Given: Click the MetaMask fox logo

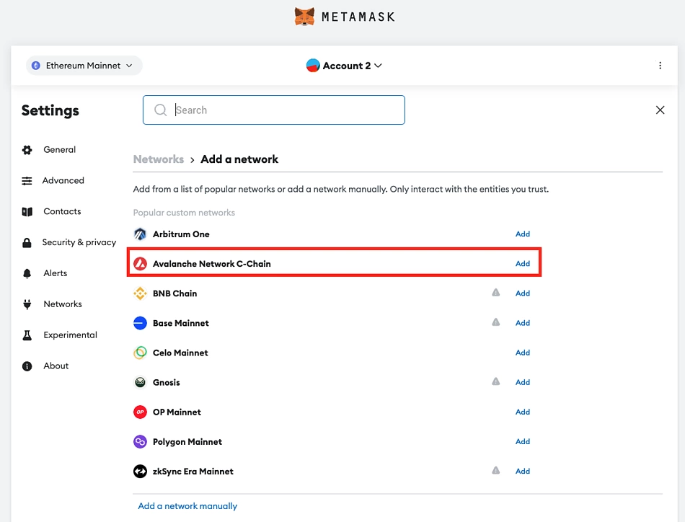Looking at the screenshot, I should [x=304, y=17].
